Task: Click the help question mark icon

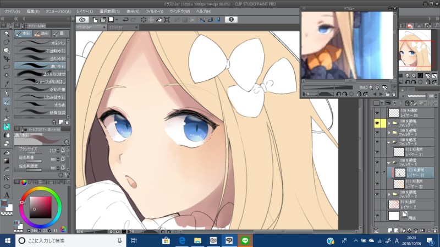Action: (231, 20)
